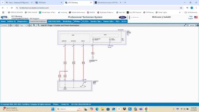Expand the PDI dropdown menu
This screenshot has width=199, height=112.
(x=118, y=21)
